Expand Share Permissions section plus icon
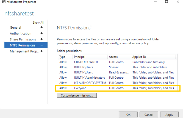Viewport: 183px width, 118px height. tap(41, 39)
